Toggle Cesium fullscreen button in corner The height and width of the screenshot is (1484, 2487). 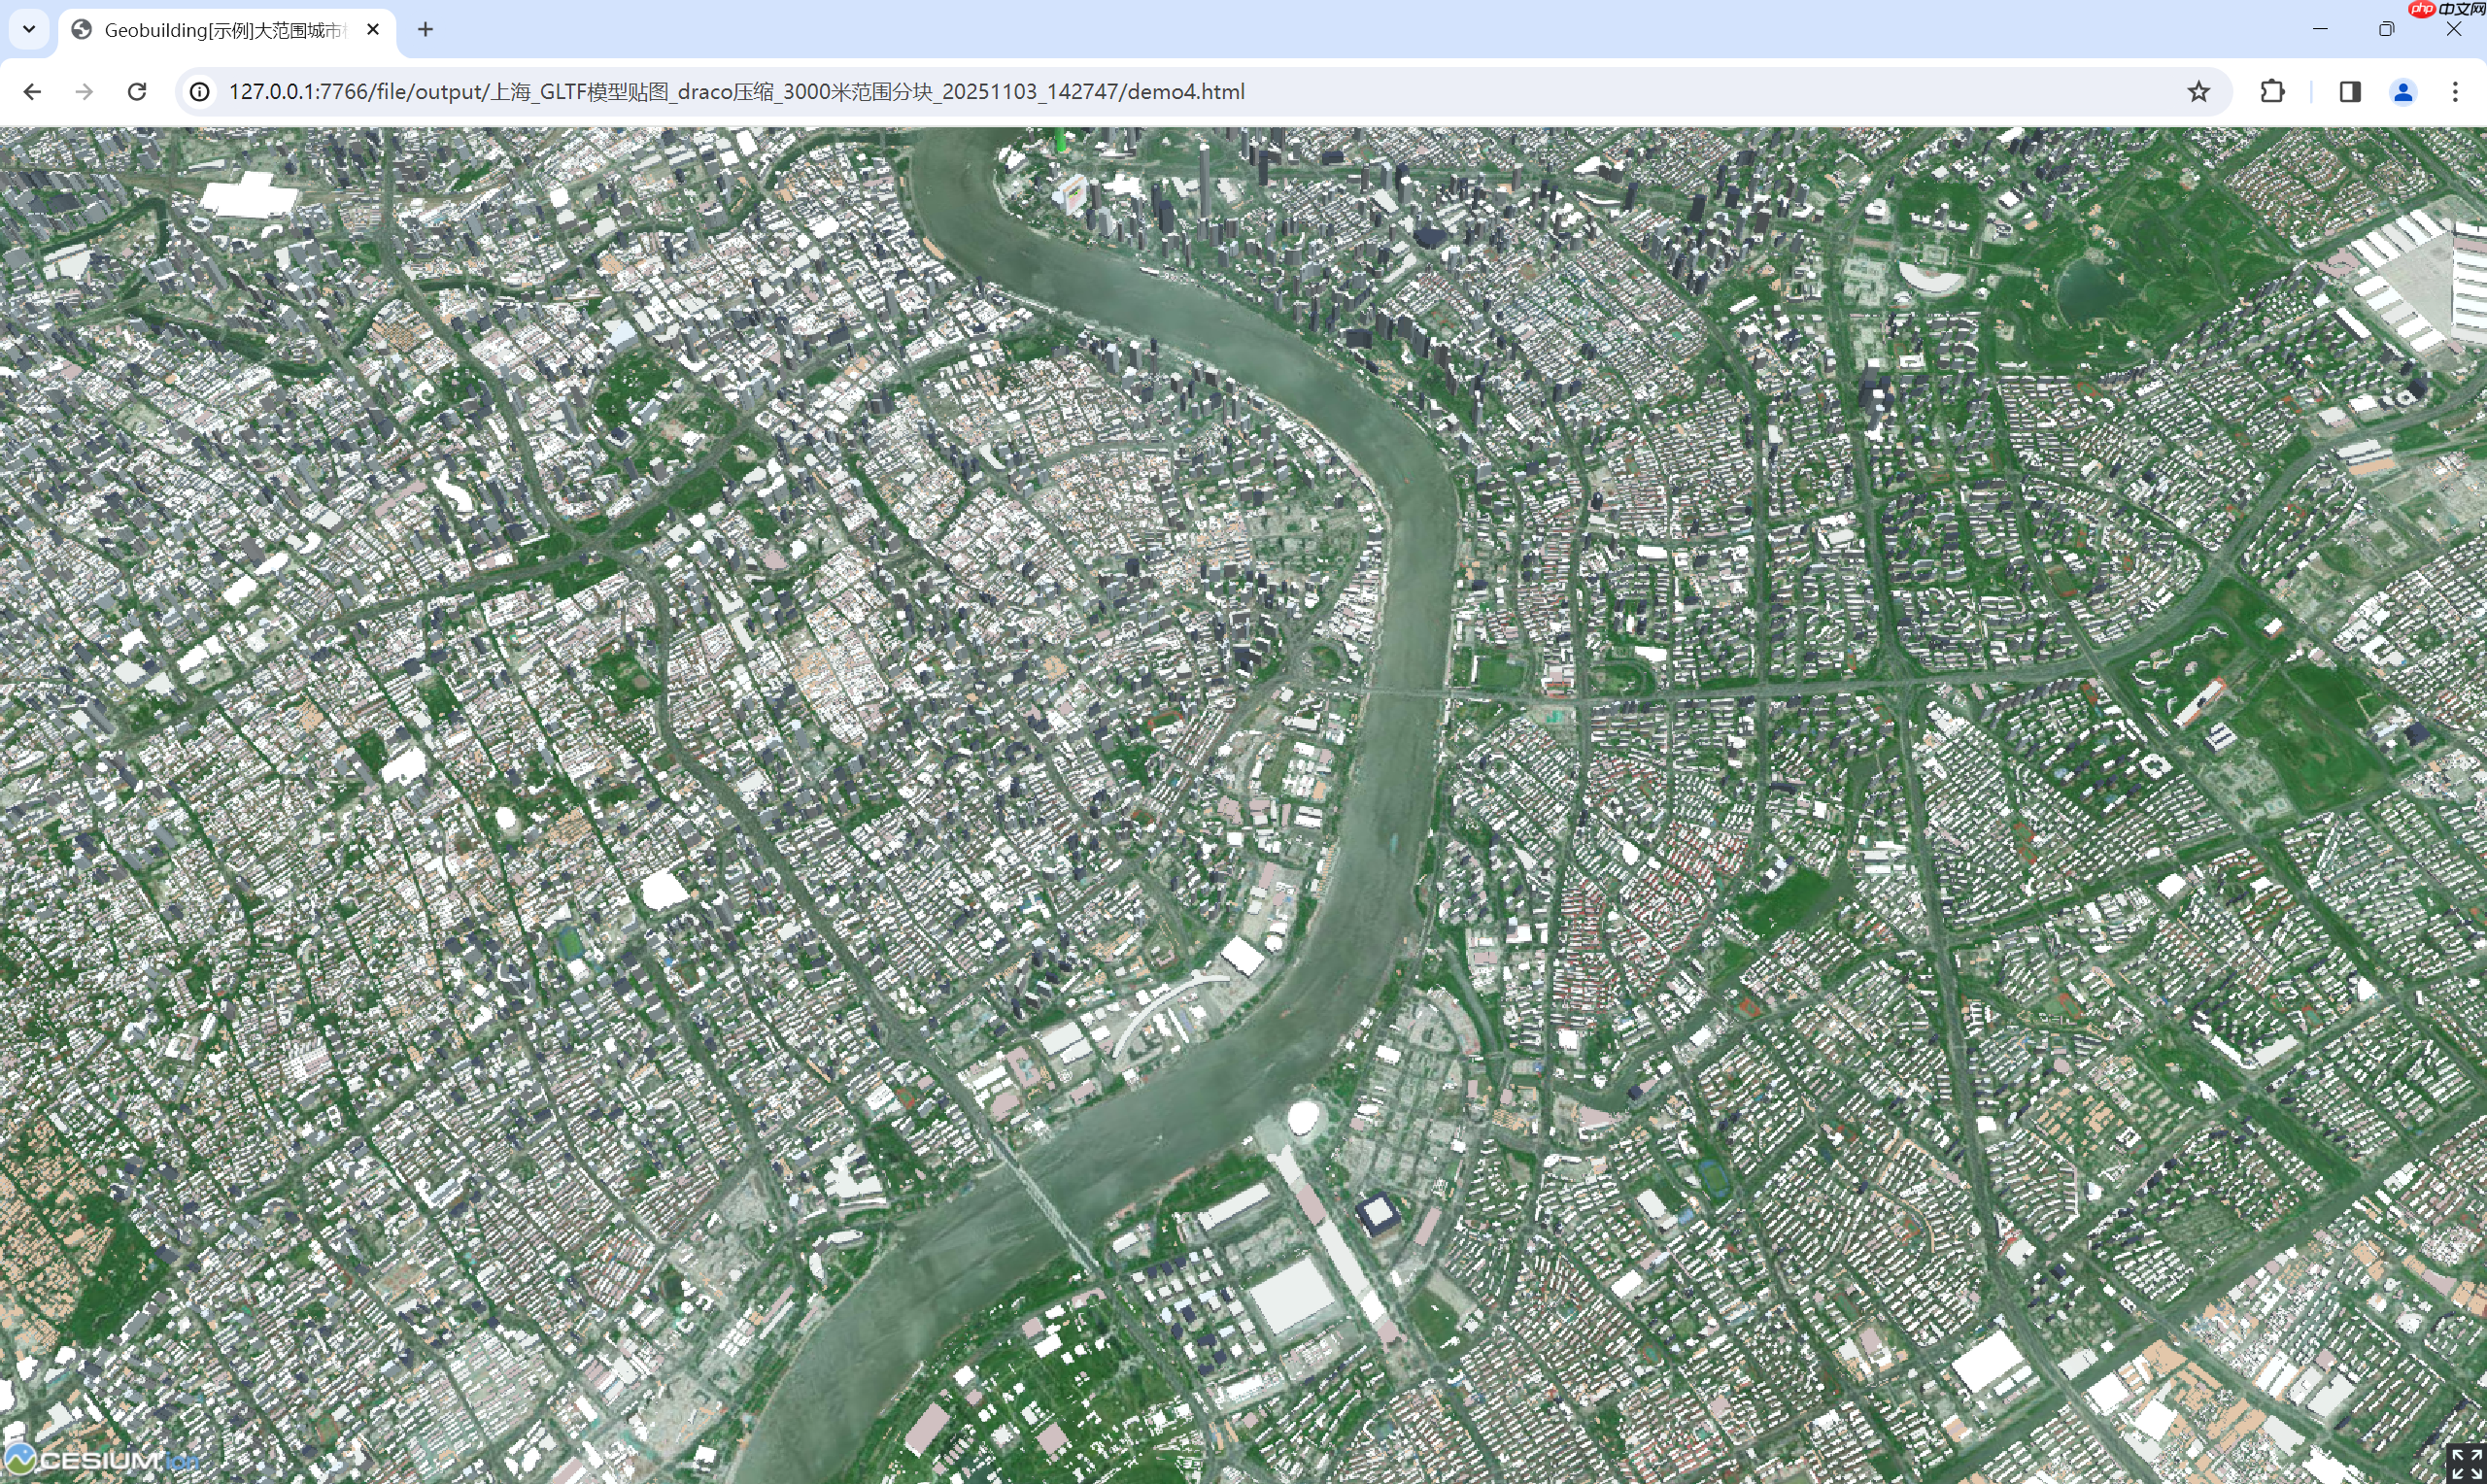[2465, 1462]
